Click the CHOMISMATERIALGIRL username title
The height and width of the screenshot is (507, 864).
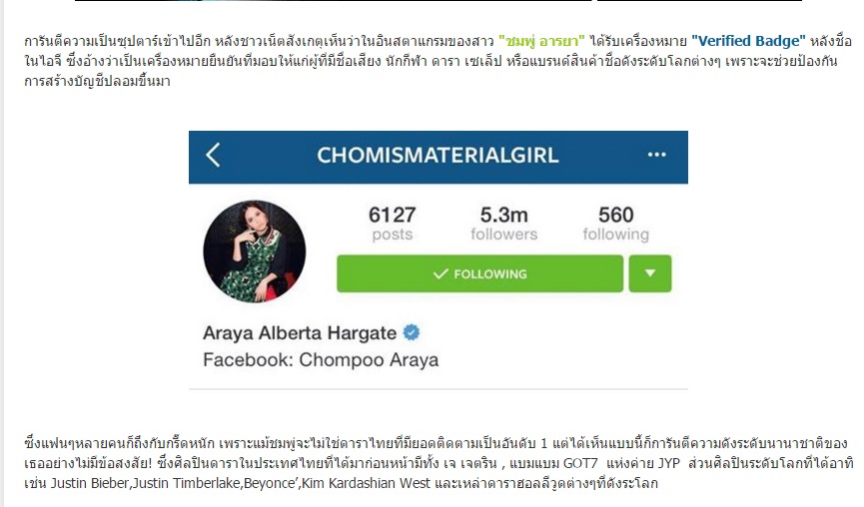(437, 156)
